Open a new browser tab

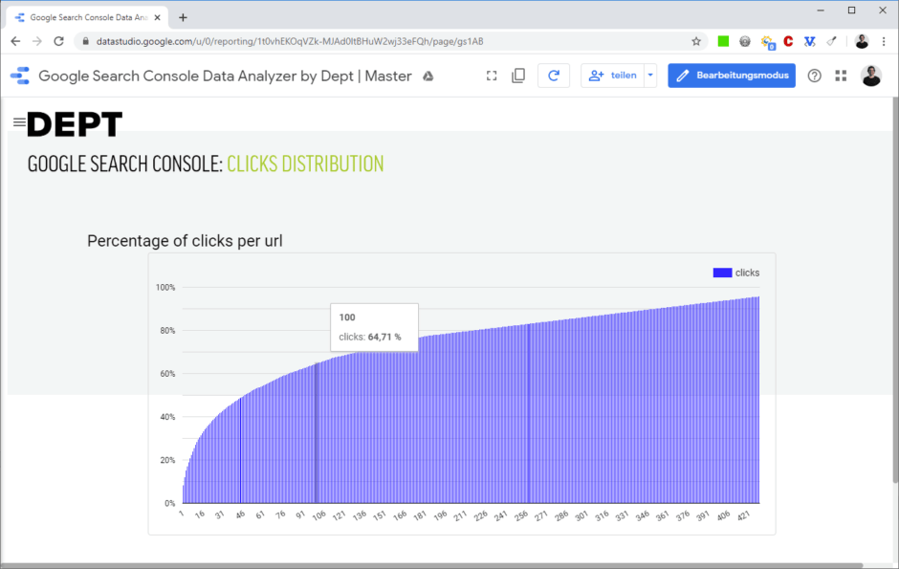pos(183,15)
